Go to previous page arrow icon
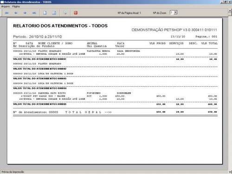 coord(16,13)
